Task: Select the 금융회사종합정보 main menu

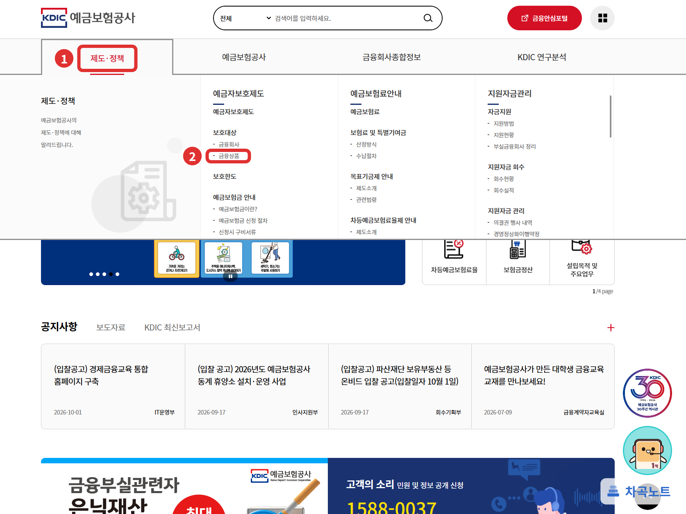Action: point(391,57)
